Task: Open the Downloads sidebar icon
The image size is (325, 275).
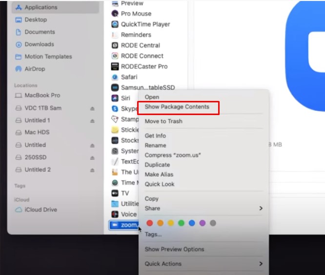Action: coord(19,44)
